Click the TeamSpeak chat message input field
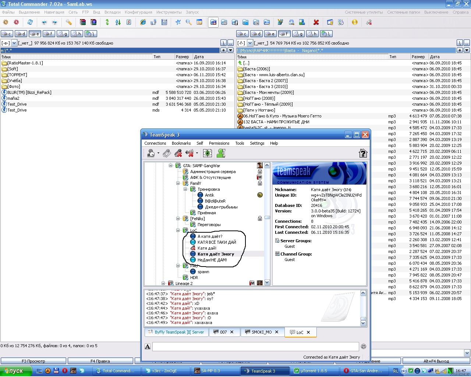The height and width of the screenshot is (377, 471). [256, 346]
